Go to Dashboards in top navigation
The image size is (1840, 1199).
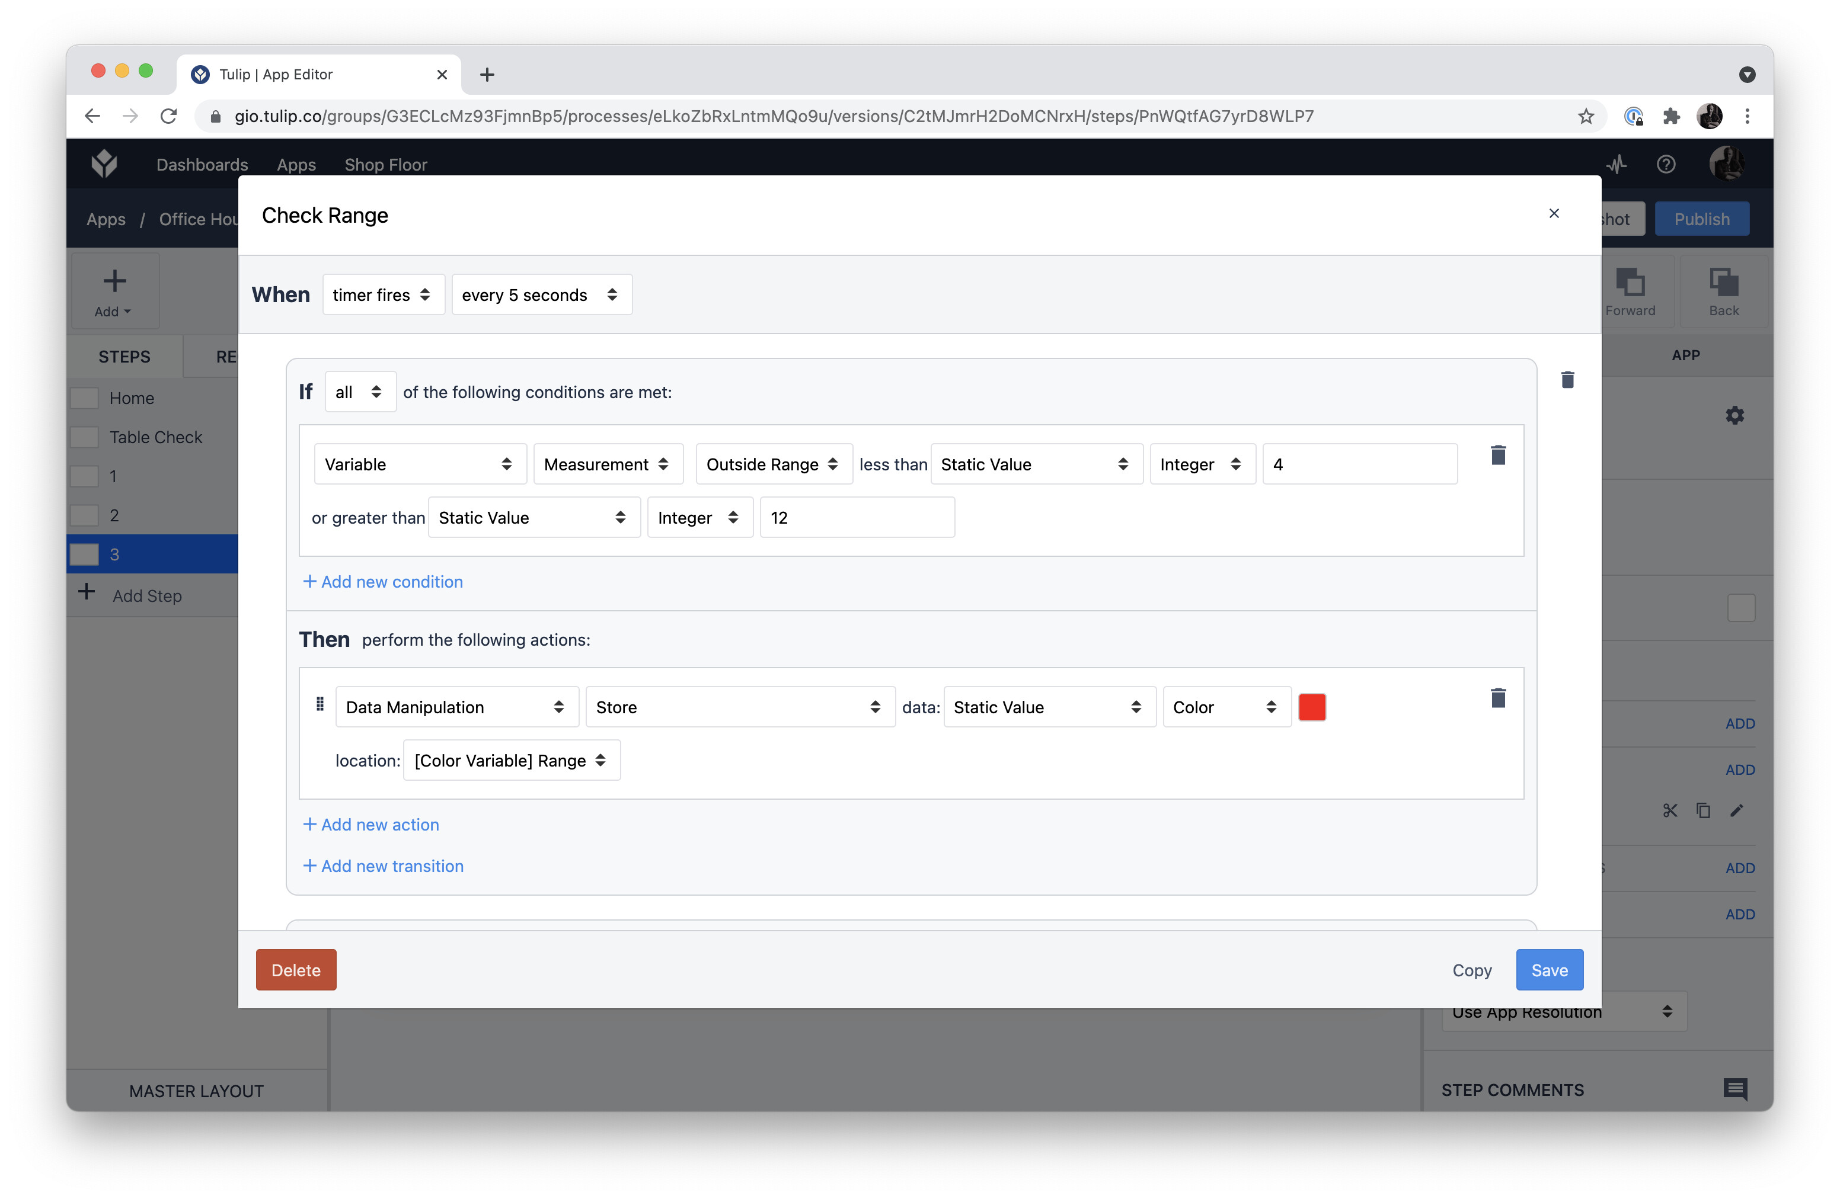pyautogui.click(x=202, y=165)
